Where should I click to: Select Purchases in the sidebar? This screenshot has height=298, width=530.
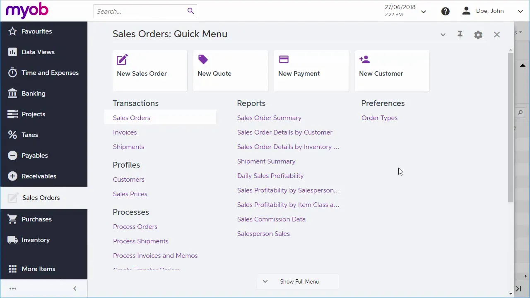coord(44,219)
